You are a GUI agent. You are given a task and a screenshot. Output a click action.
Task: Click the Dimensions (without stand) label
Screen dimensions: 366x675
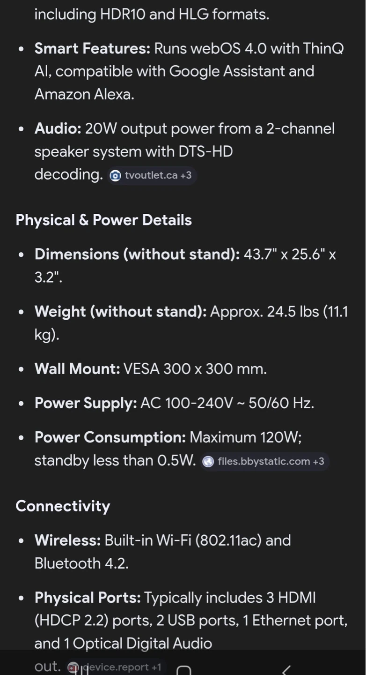tap(137, 254)
